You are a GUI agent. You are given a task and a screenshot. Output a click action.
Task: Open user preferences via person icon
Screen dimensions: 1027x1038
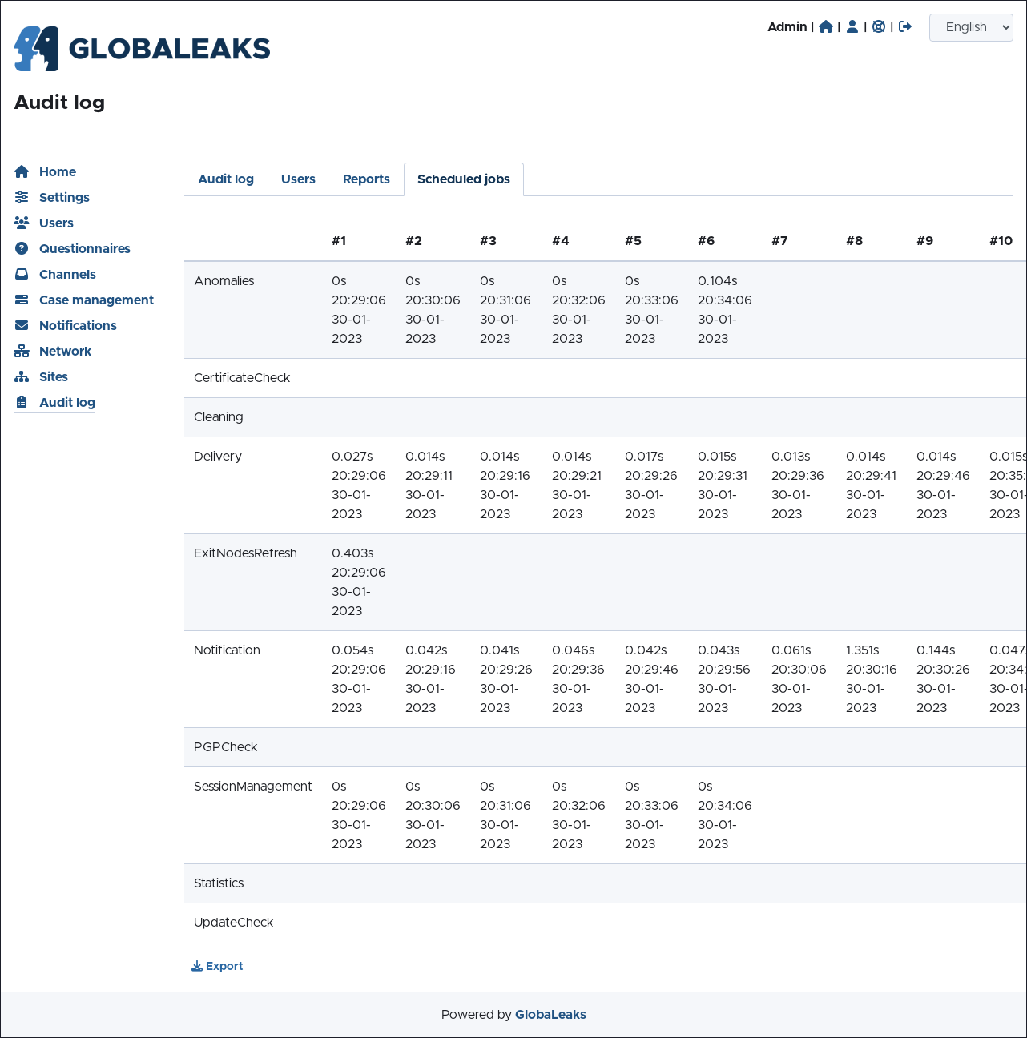(x=852, y=27)
